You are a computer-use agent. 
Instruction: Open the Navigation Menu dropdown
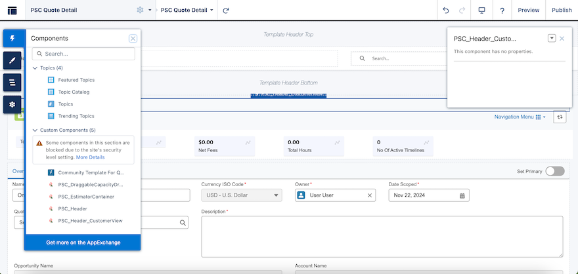tap(520, 117)
